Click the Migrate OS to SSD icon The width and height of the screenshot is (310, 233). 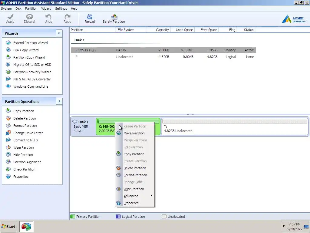(x=8, y=64)
